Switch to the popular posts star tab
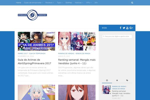 [117, 80]
